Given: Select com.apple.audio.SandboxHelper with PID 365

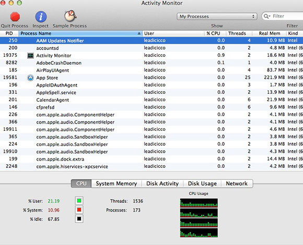Looking at the screenshot, I should [x=151, y=137].
